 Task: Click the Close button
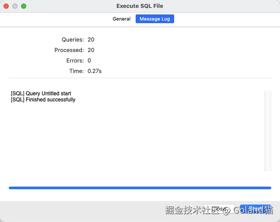[x=219, y=209]
